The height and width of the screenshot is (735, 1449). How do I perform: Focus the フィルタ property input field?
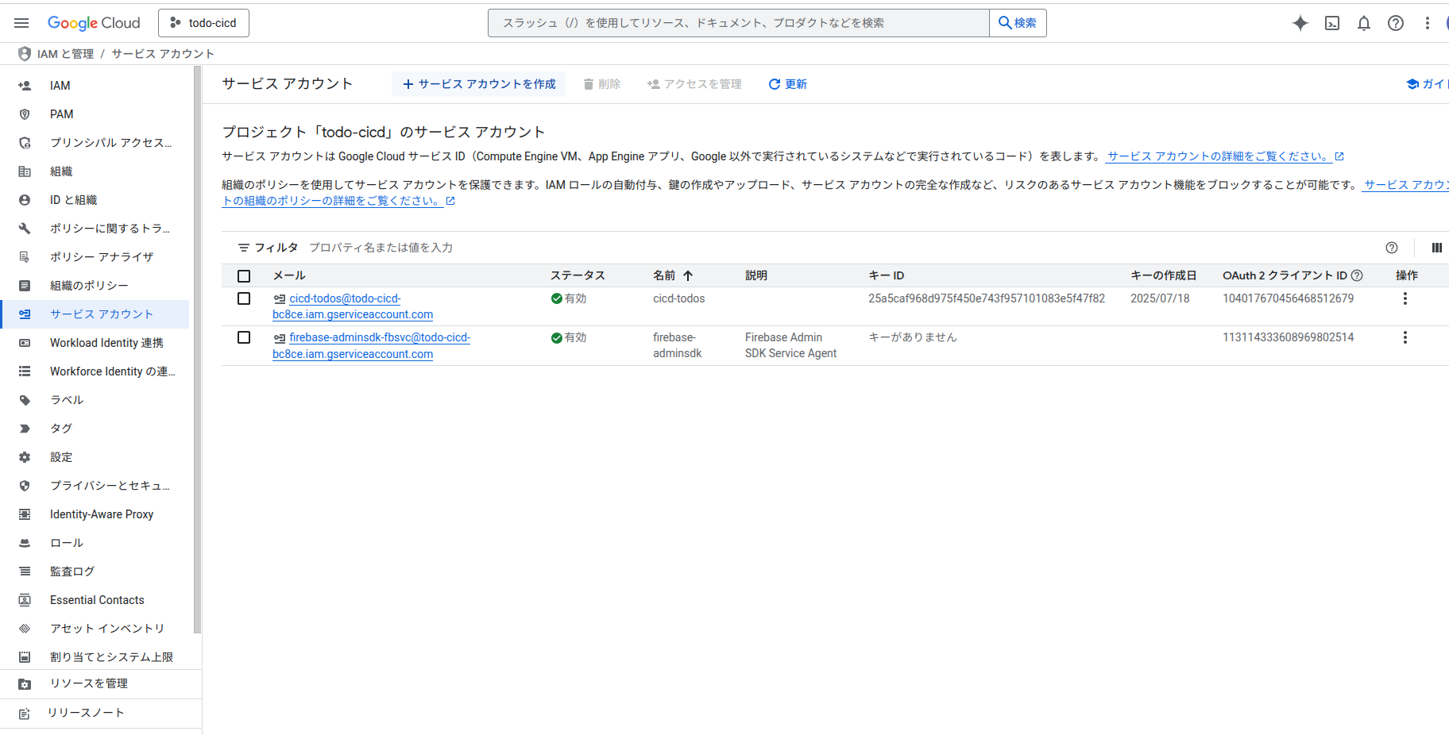click(x=842, y=248)
